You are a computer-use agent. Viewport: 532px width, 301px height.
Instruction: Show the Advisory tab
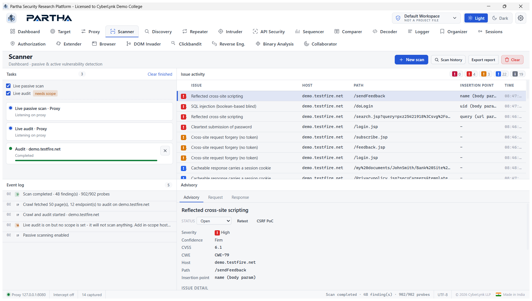[x=191, y=197]
